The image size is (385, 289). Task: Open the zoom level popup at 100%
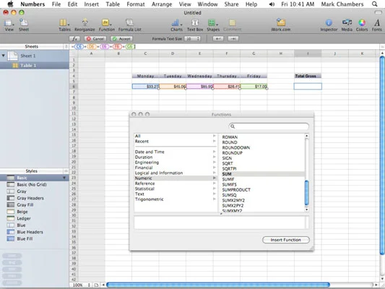[x=82, y=285]
